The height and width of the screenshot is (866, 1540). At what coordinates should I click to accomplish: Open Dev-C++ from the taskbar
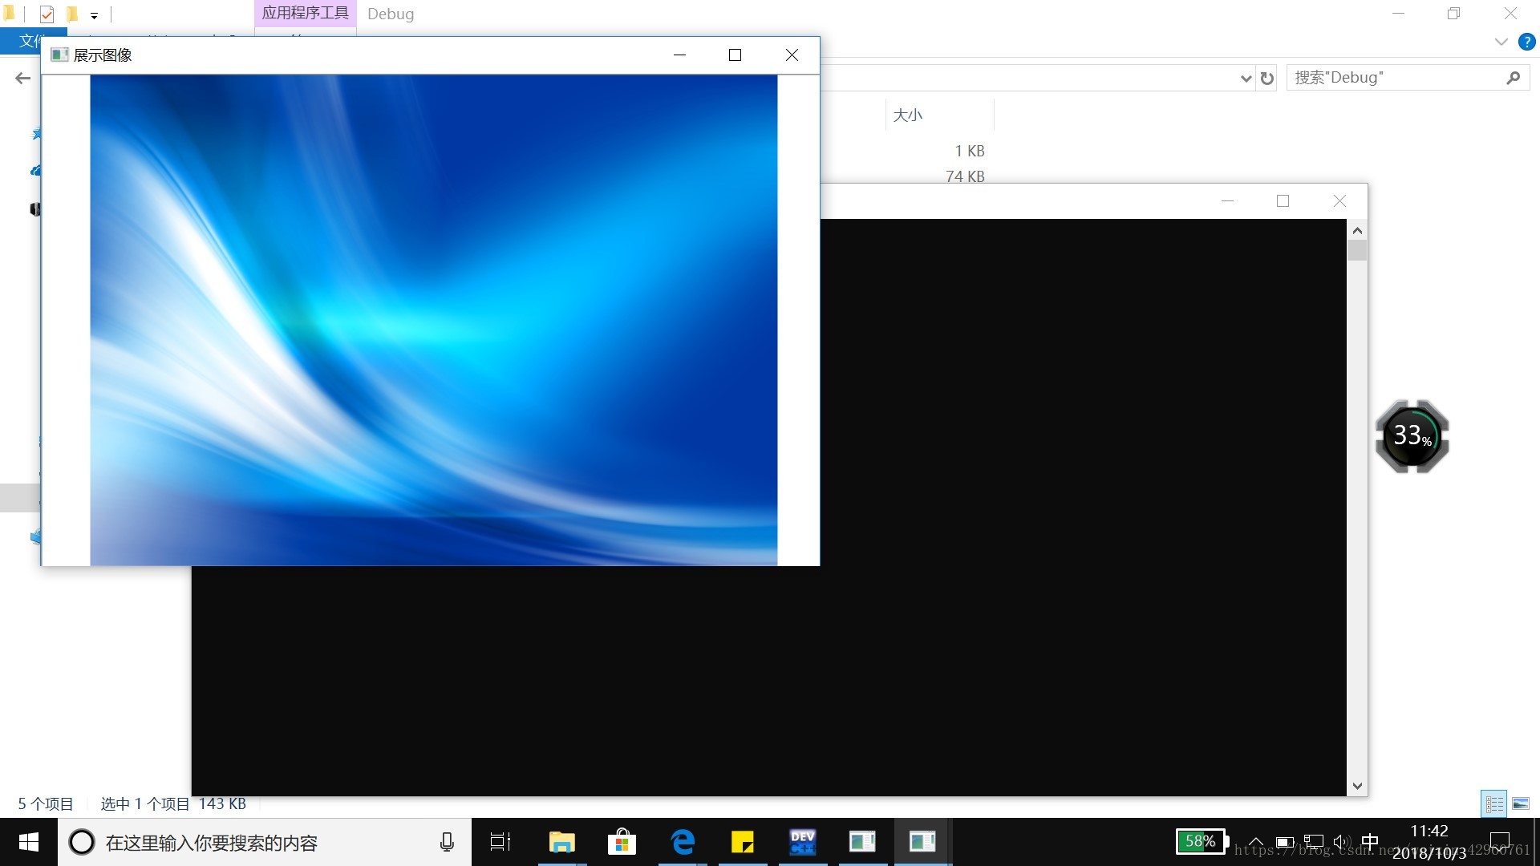coord(803,842)
